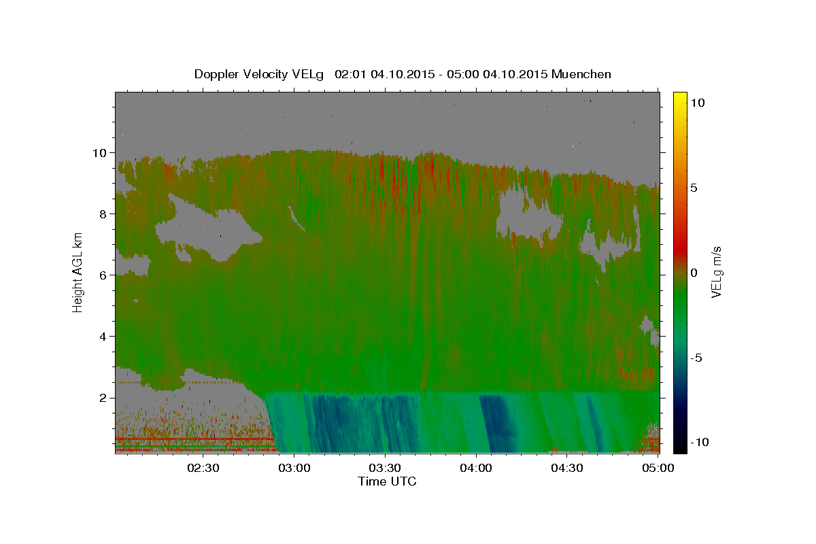Click the 'Time UTC' axis label
The width and height of the screenshot is (816, 544).
(x=387, y=481)
